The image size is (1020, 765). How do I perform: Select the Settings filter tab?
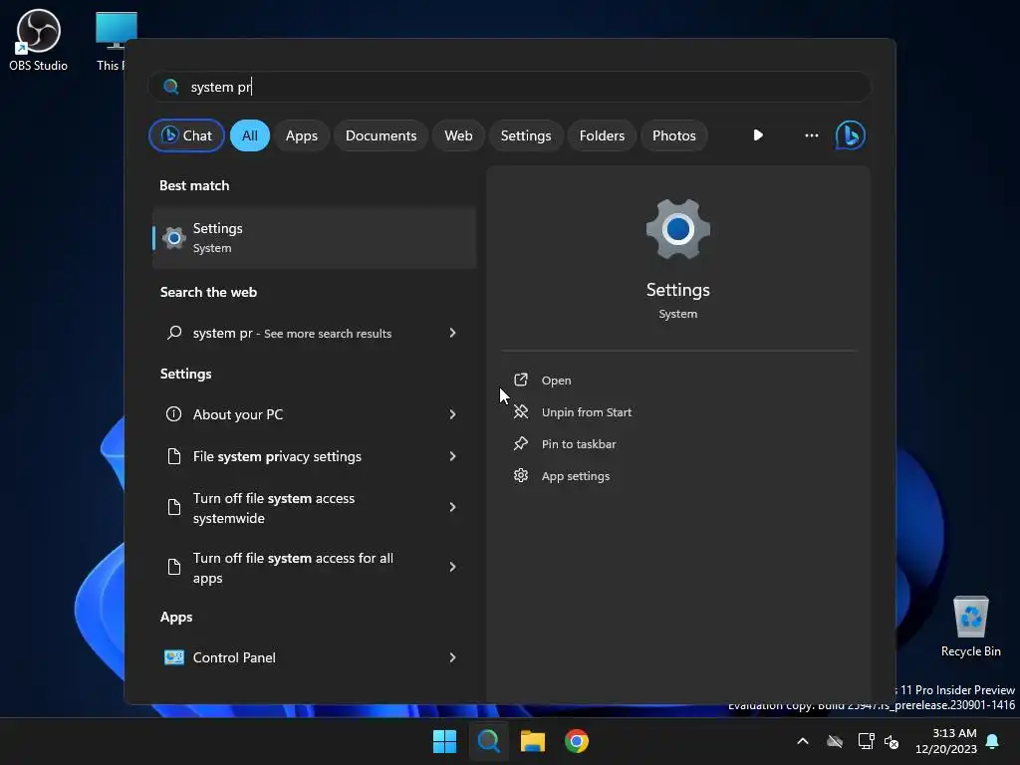coord(526,135)
